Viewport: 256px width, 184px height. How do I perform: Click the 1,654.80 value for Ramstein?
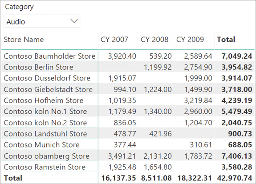click(158, 167)
